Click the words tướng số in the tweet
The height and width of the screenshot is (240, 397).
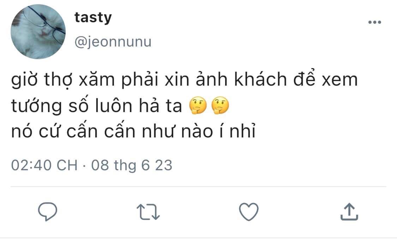tap(50, 106)
